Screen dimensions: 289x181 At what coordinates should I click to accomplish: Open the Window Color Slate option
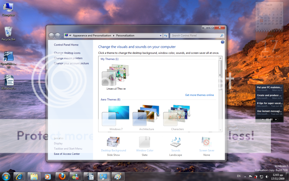[x=144, y=142]
